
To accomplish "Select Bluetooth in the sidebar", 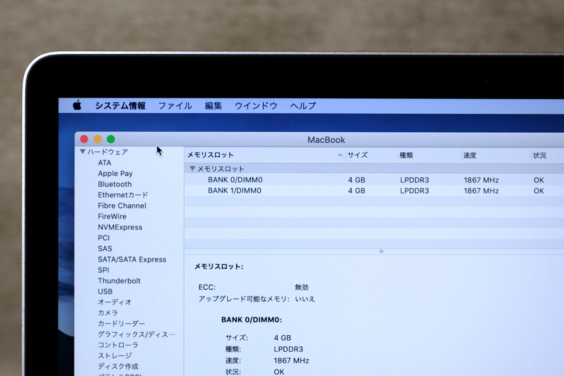I will (x=115, y=184).
